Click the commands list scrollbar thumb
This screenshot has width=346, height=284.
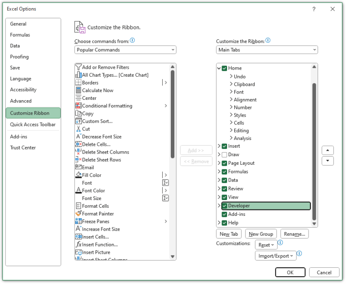point(173,114)
